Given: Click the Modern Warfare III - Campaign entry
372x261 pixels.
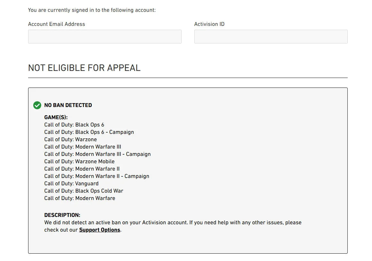Looking at the screenshot, I should 97,154.
